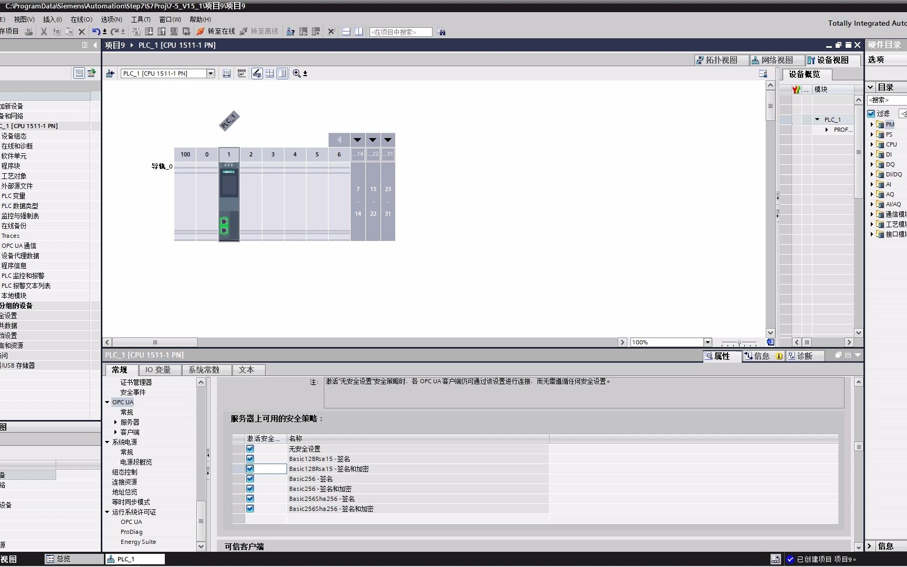
Task: Collapse PLC_1 row in device overview
Action: click(817, 120)
